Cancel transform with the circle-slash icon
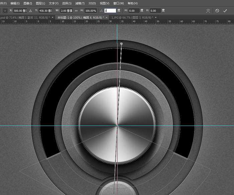Image resolution: width=234 pixels, height=195 pixels. tap(217, 11)
